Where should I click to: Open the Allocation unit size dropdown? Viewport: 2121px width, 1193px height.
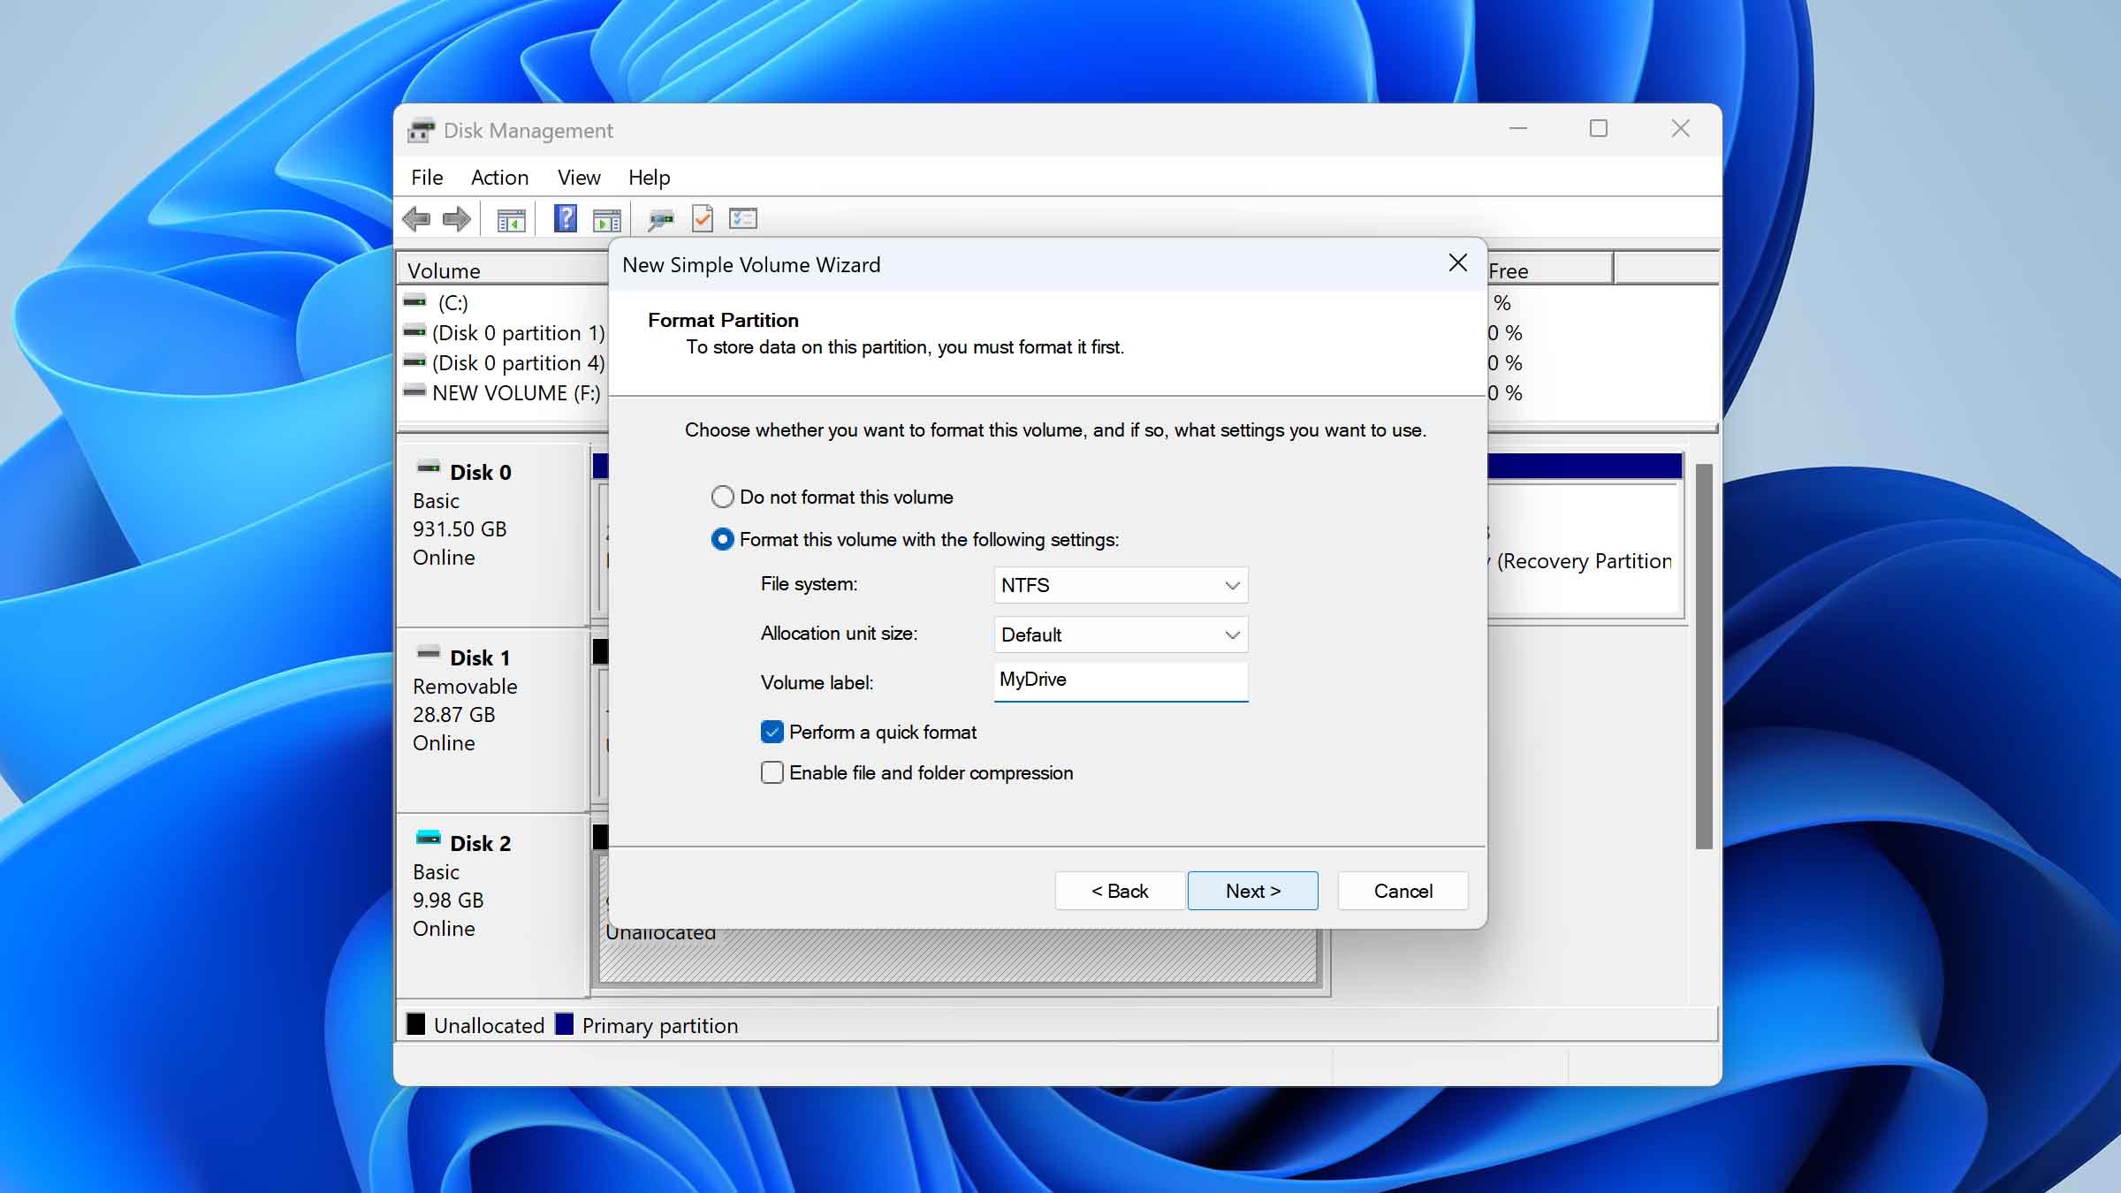click(1120, 634)
